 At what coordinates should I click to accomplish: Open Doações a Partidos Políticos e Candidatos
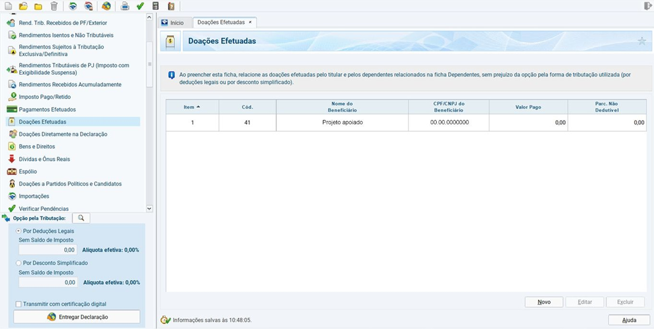tap(70, 184)
